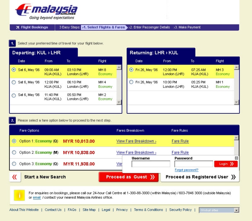
Task: Select departing flight MH 4 radio button
Action: (14, 82)
